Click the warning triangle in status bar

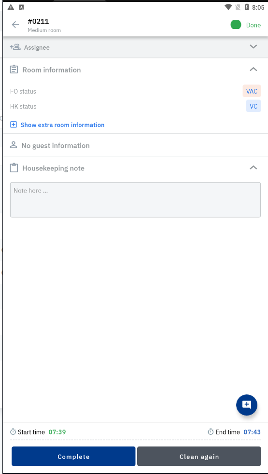(x=11, y=7)
